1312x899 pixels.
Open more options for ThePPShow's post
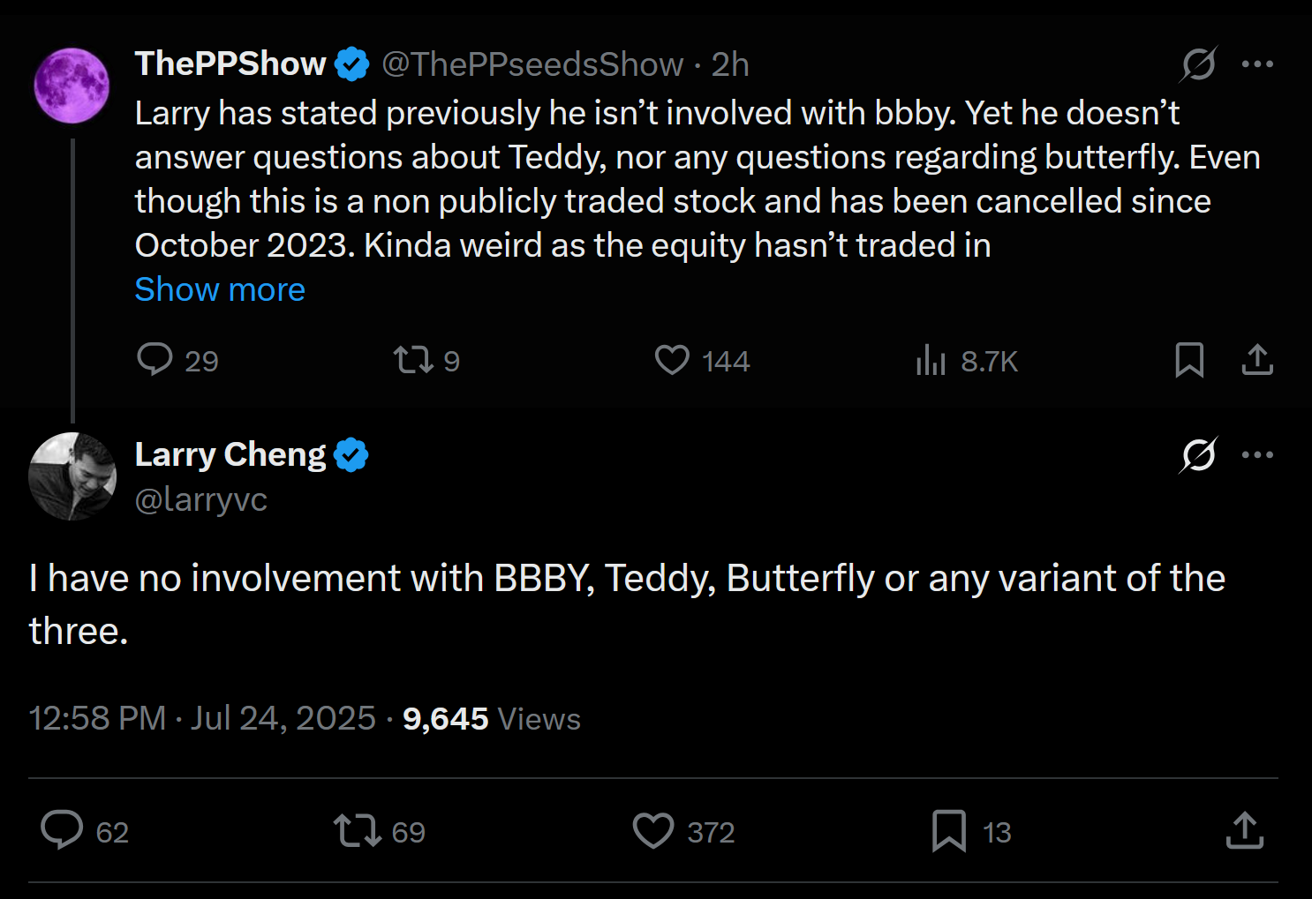[x=1257, y=64]
